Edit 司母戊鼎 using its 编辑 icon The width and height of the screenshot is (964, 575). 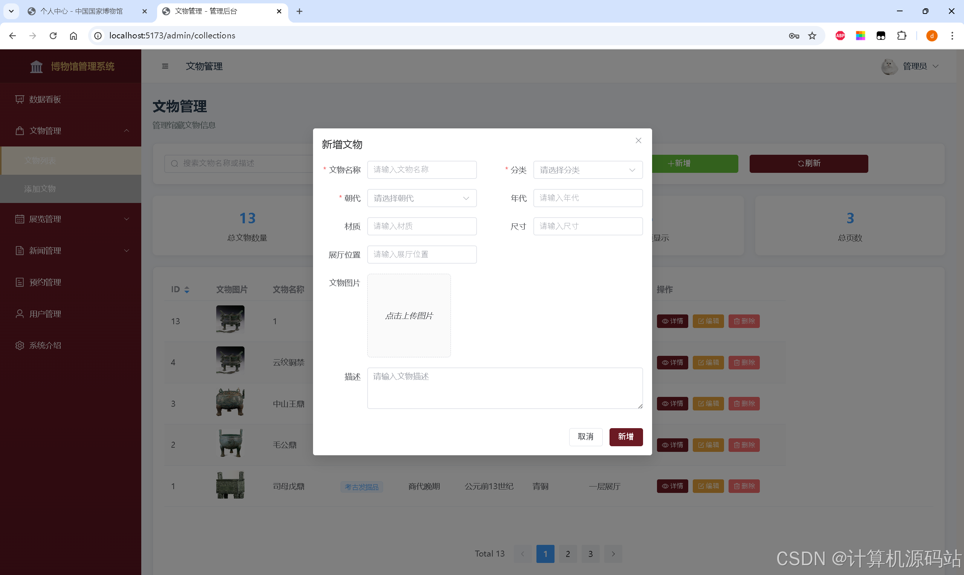click(x=708, y=486)
